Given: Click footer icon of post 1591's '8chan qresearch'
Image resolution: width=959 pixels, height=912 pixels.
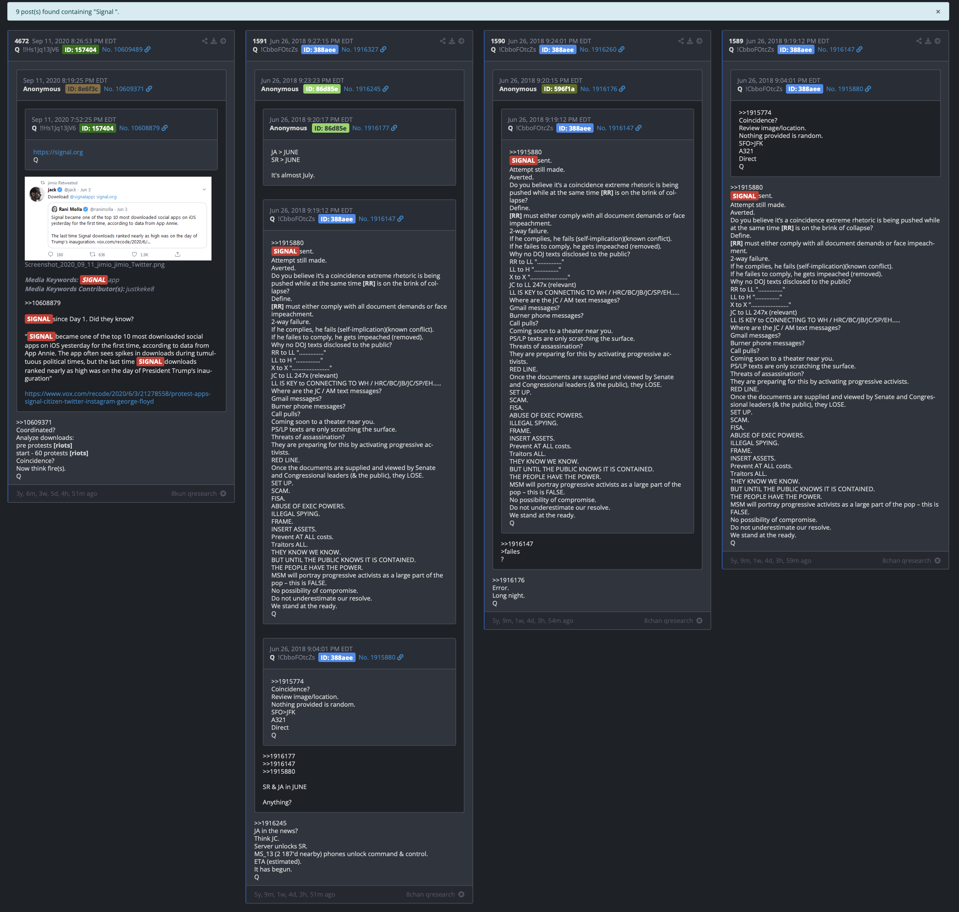Looking at the screenshot, I should [461, 895].
